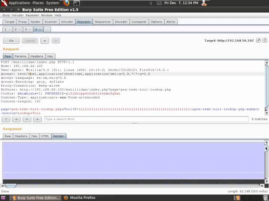
Task: Show request Headers view
Action: tap(37, 56)
